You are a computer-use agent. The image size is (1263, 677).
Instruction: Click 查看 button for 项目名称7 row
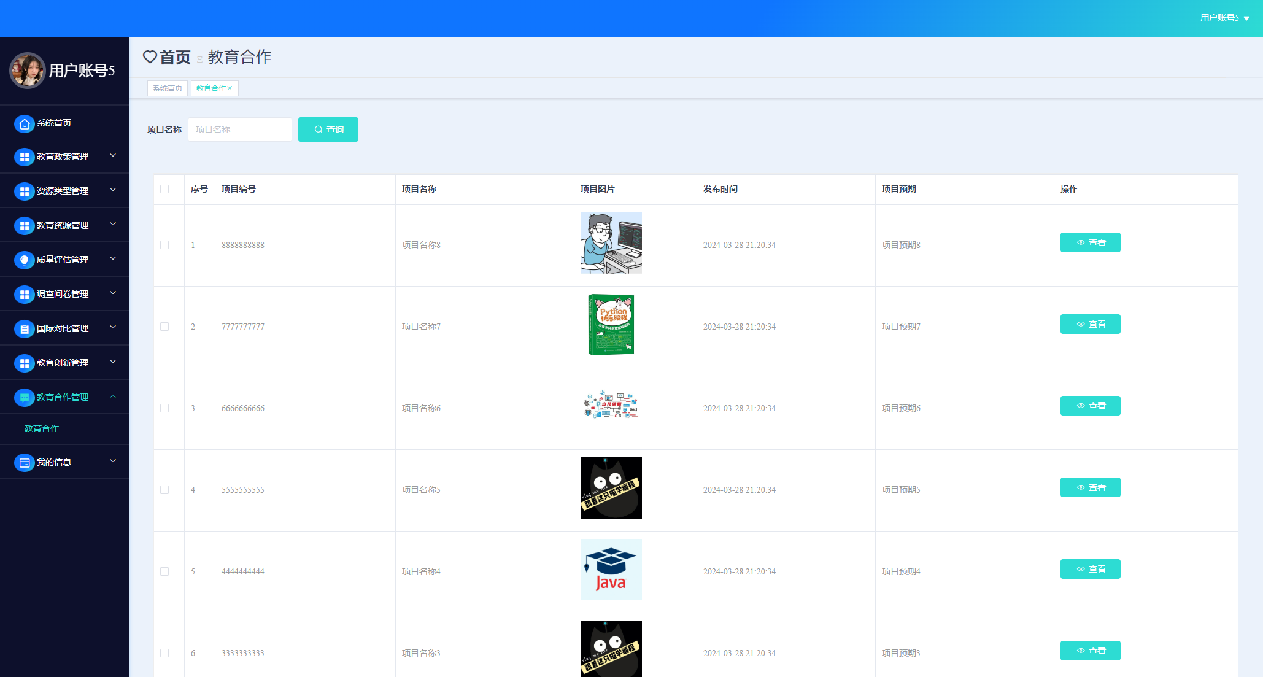click(1090, 324)
